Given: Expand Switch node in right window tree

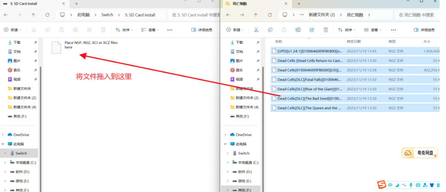Looking at the screenshot, I should click(227, 153).
